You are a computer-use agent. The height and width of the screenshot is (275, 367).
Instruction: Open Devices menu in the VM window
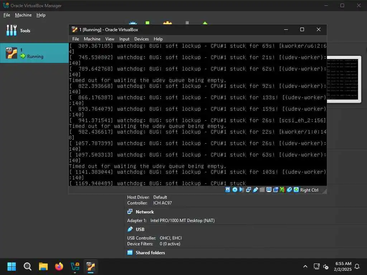click(x=141, y=39)
